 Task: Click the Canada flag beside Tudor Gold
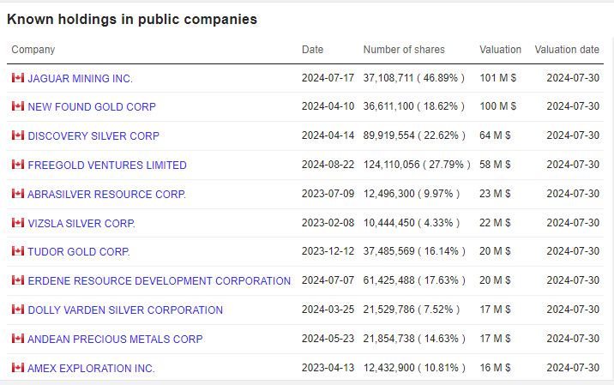coord(18,250)
